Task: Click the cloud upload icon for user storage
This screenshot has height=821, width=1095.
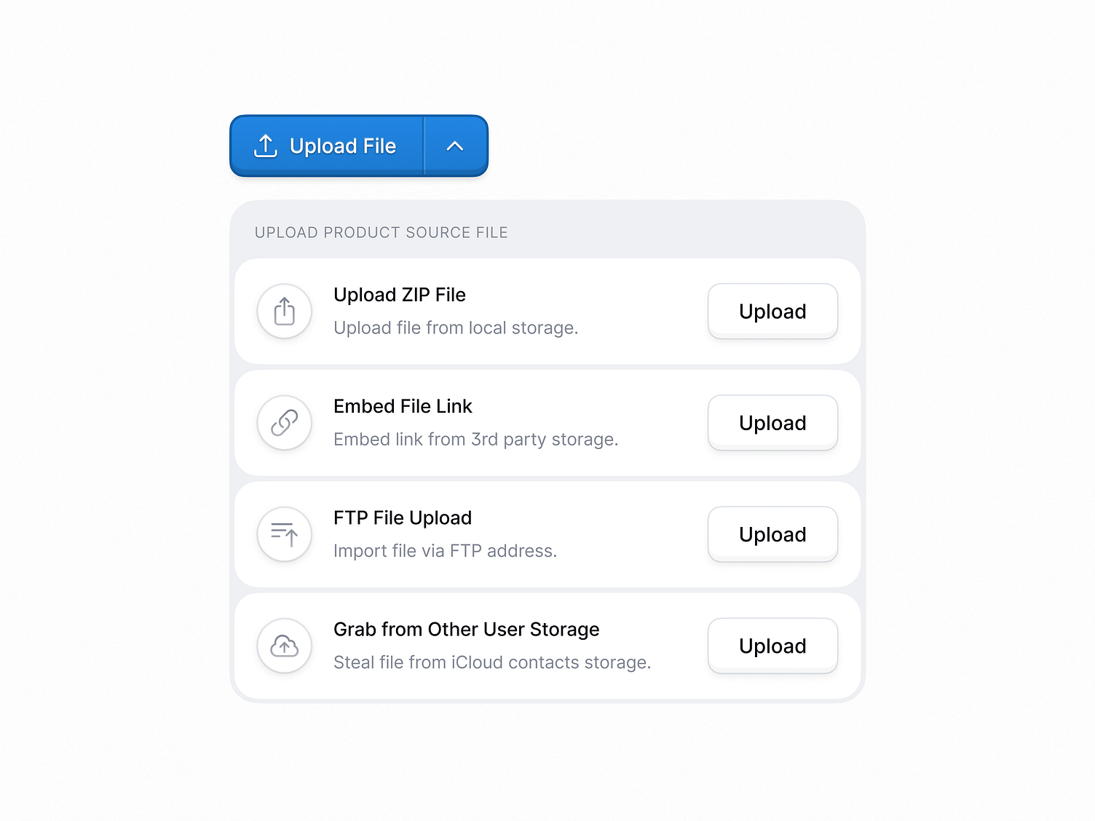Action: (284, 646)
